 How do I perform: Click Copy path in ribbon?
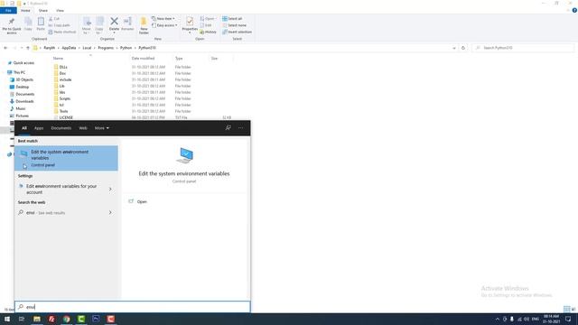pyautogui.click(x=59, y=25)
